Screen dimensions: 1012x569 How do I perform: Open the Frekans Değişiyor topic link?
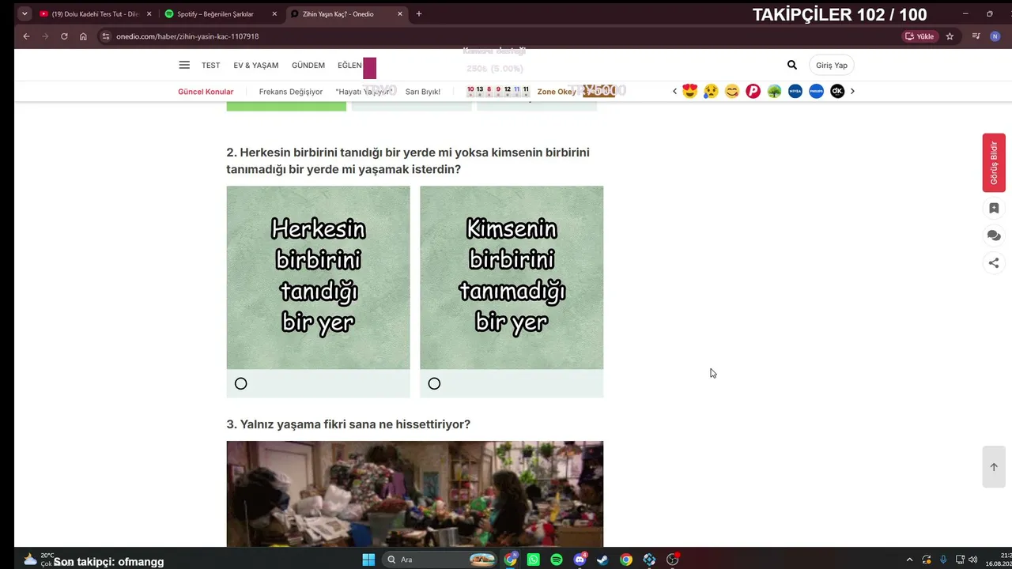click(x=291, y=92)
